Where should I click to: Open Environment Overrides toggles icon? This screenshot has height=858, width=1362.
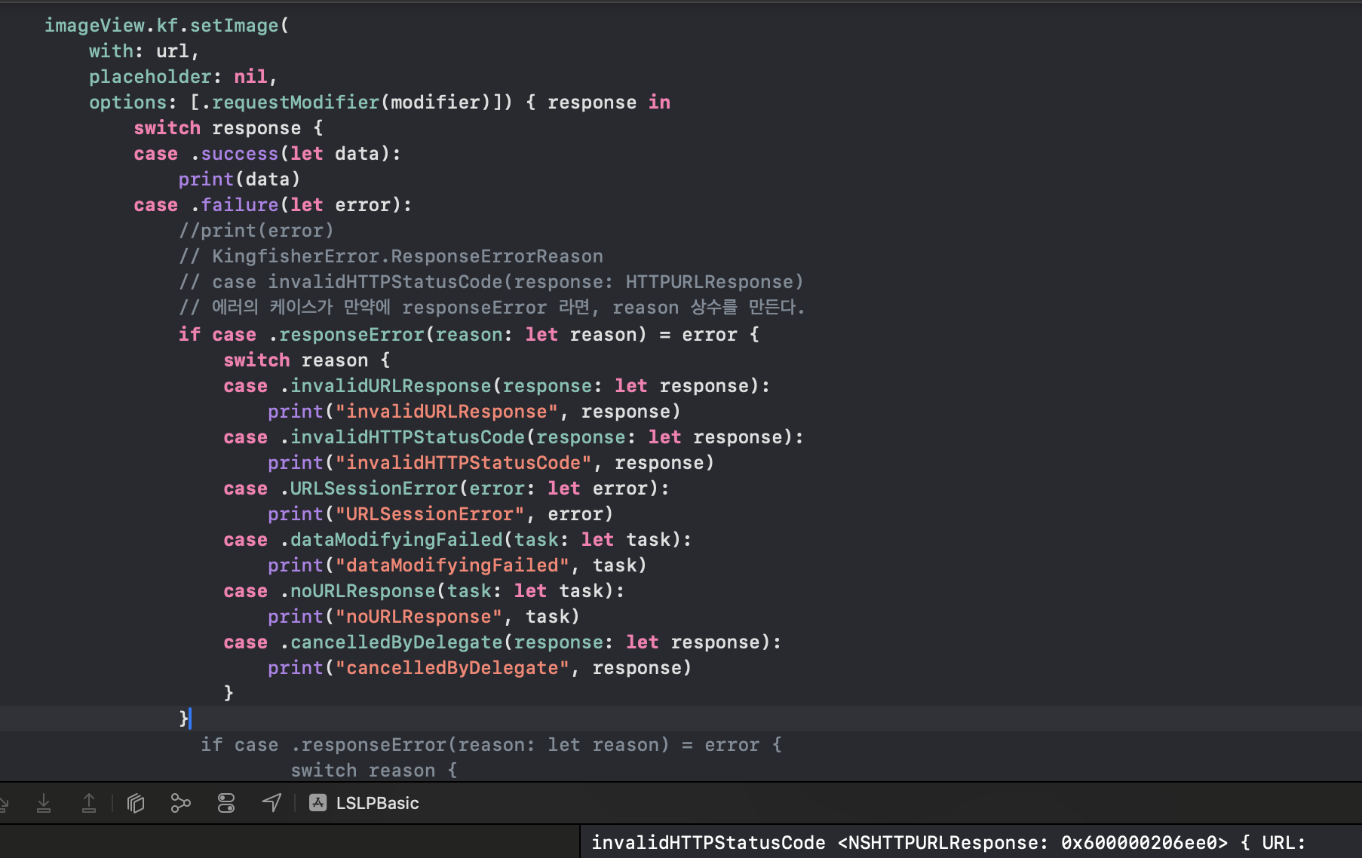coord(226,803)
